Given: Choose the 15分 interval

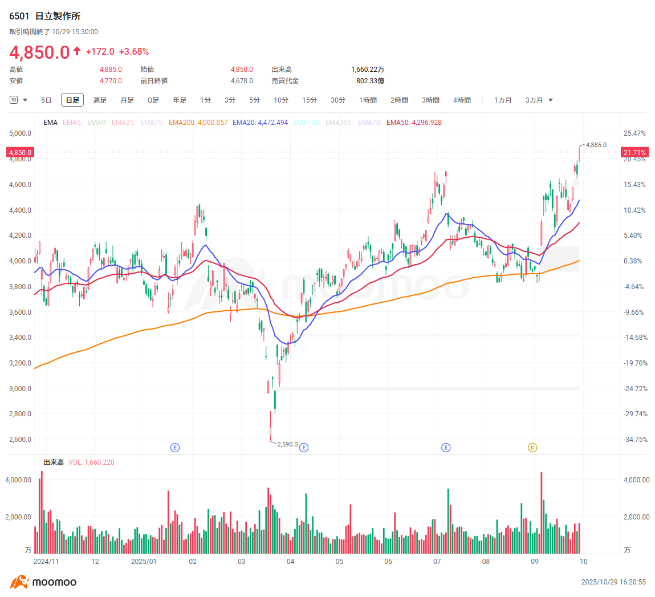Looking at the screenshot, I should click(x=310, y=100).
